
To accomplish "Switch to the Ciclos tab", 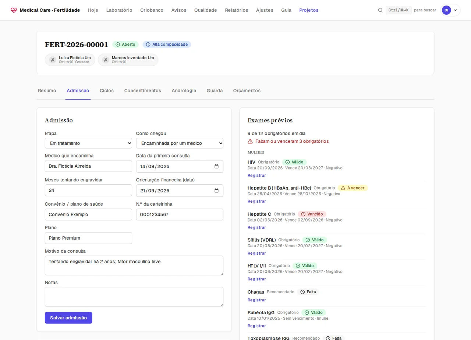I will (x=107, y=91).
